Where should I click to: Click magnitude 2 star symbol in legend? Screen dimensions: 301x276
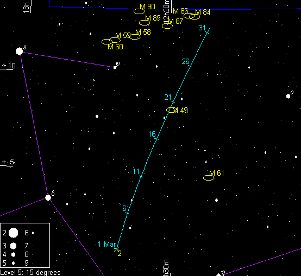[13, 233]
